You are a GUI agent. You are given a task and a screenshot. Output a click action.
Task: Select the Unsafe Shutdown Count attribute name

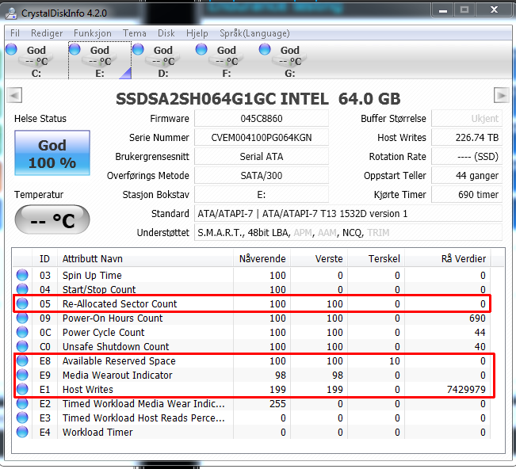(x=116, y=347)
